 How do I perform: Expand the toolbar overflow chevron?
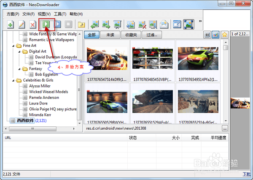(x=200, y=21)
